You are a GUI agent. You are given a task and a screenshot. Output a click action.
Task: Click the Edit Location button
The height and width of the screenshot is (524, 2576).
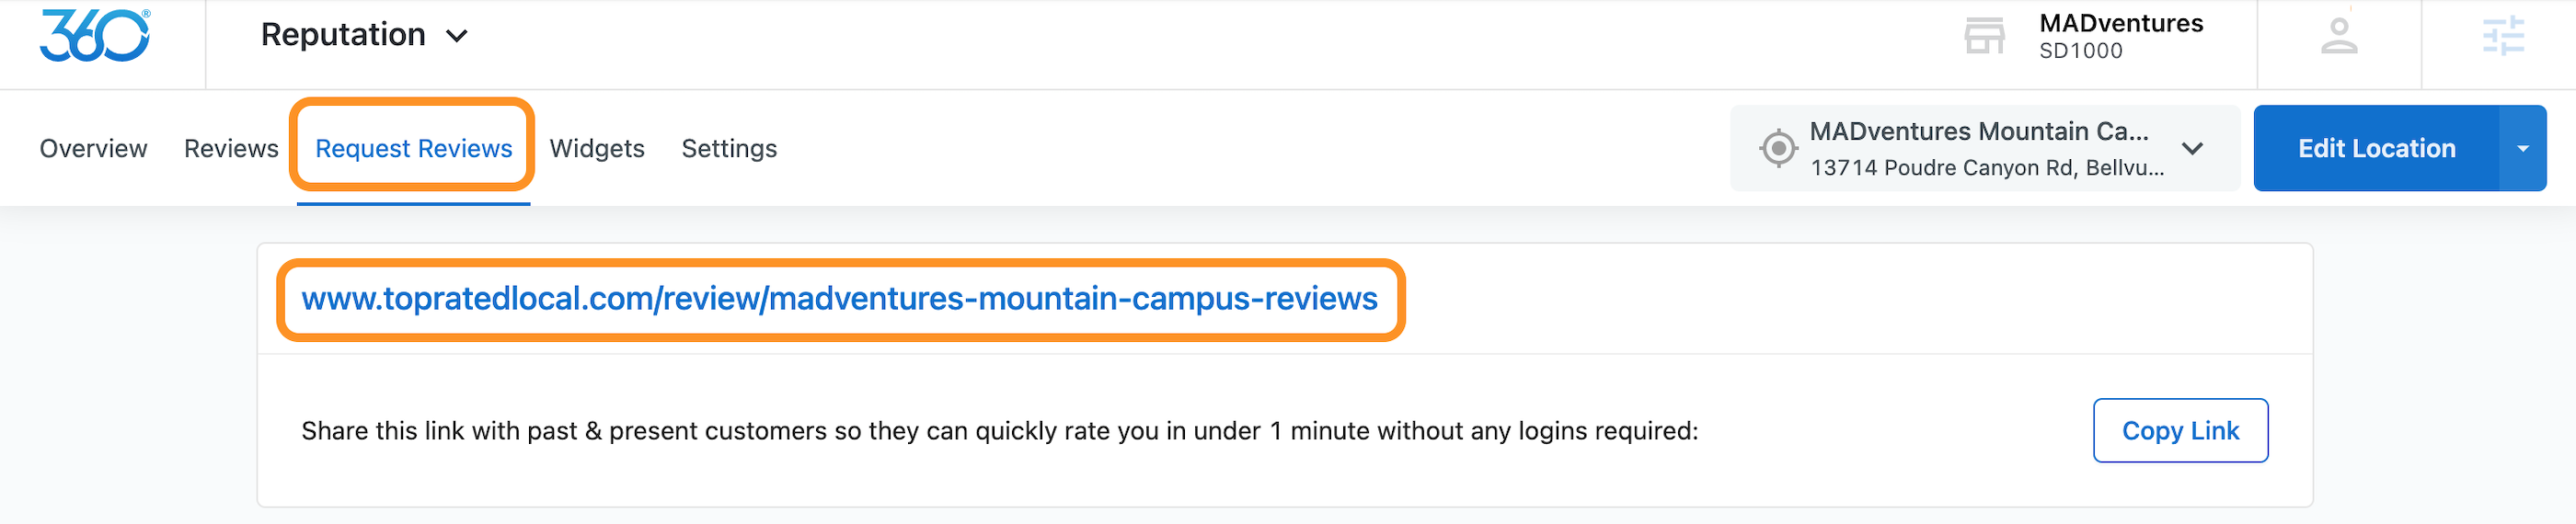(x=2376, y=148)
